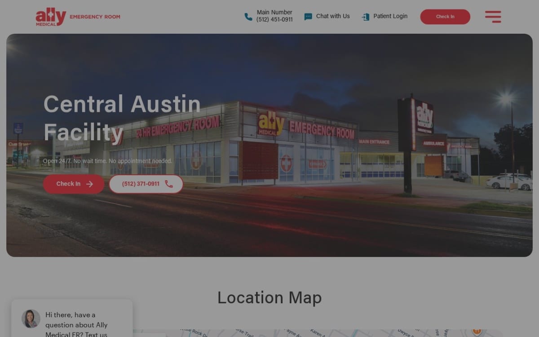Click the phone icon in the call button
539x337 pixels.
click(169, 184)
